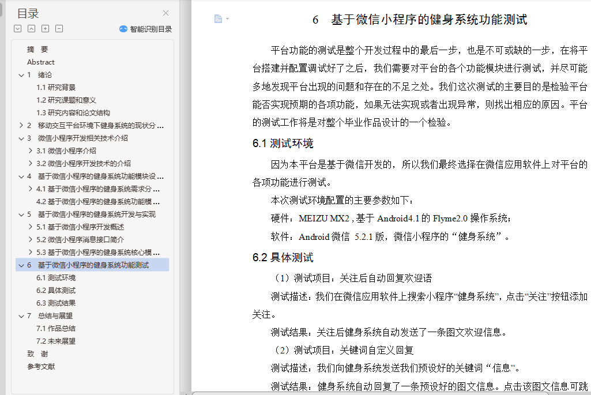591x395 pixels.
Task: Expand chapter 2 移动交互平台环境下健身系统 outline entry
Action: pos(21,126)
